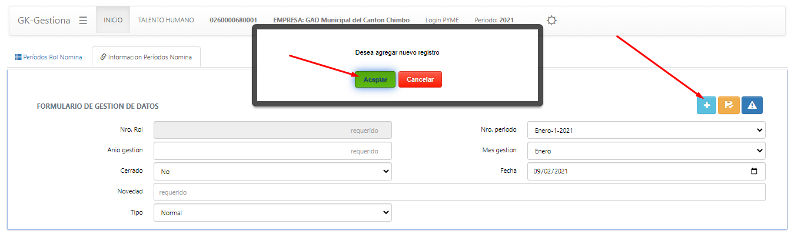Click into the Anio gestion field
The height and width of the screenshot is (234, 791).
(272, 151)
